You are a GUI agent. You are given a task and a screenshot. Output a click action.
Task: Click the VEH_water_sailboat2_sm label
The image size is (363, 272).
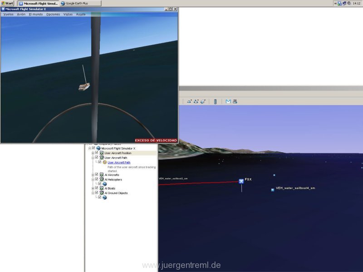point(173,179)
